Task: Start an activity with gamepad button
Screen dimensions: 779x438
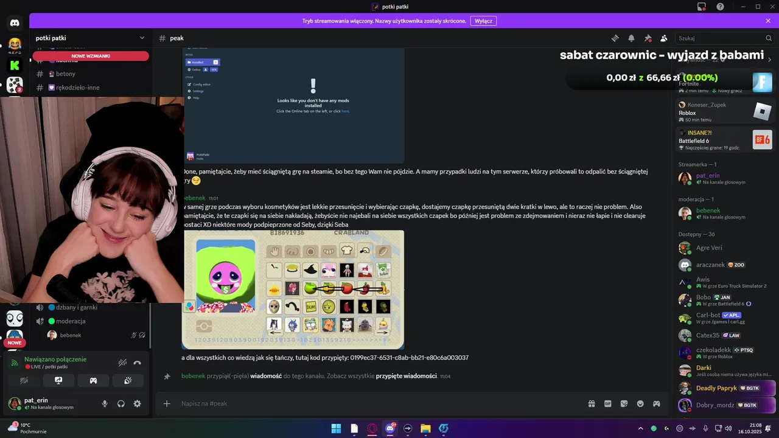Action: point(93,380)
